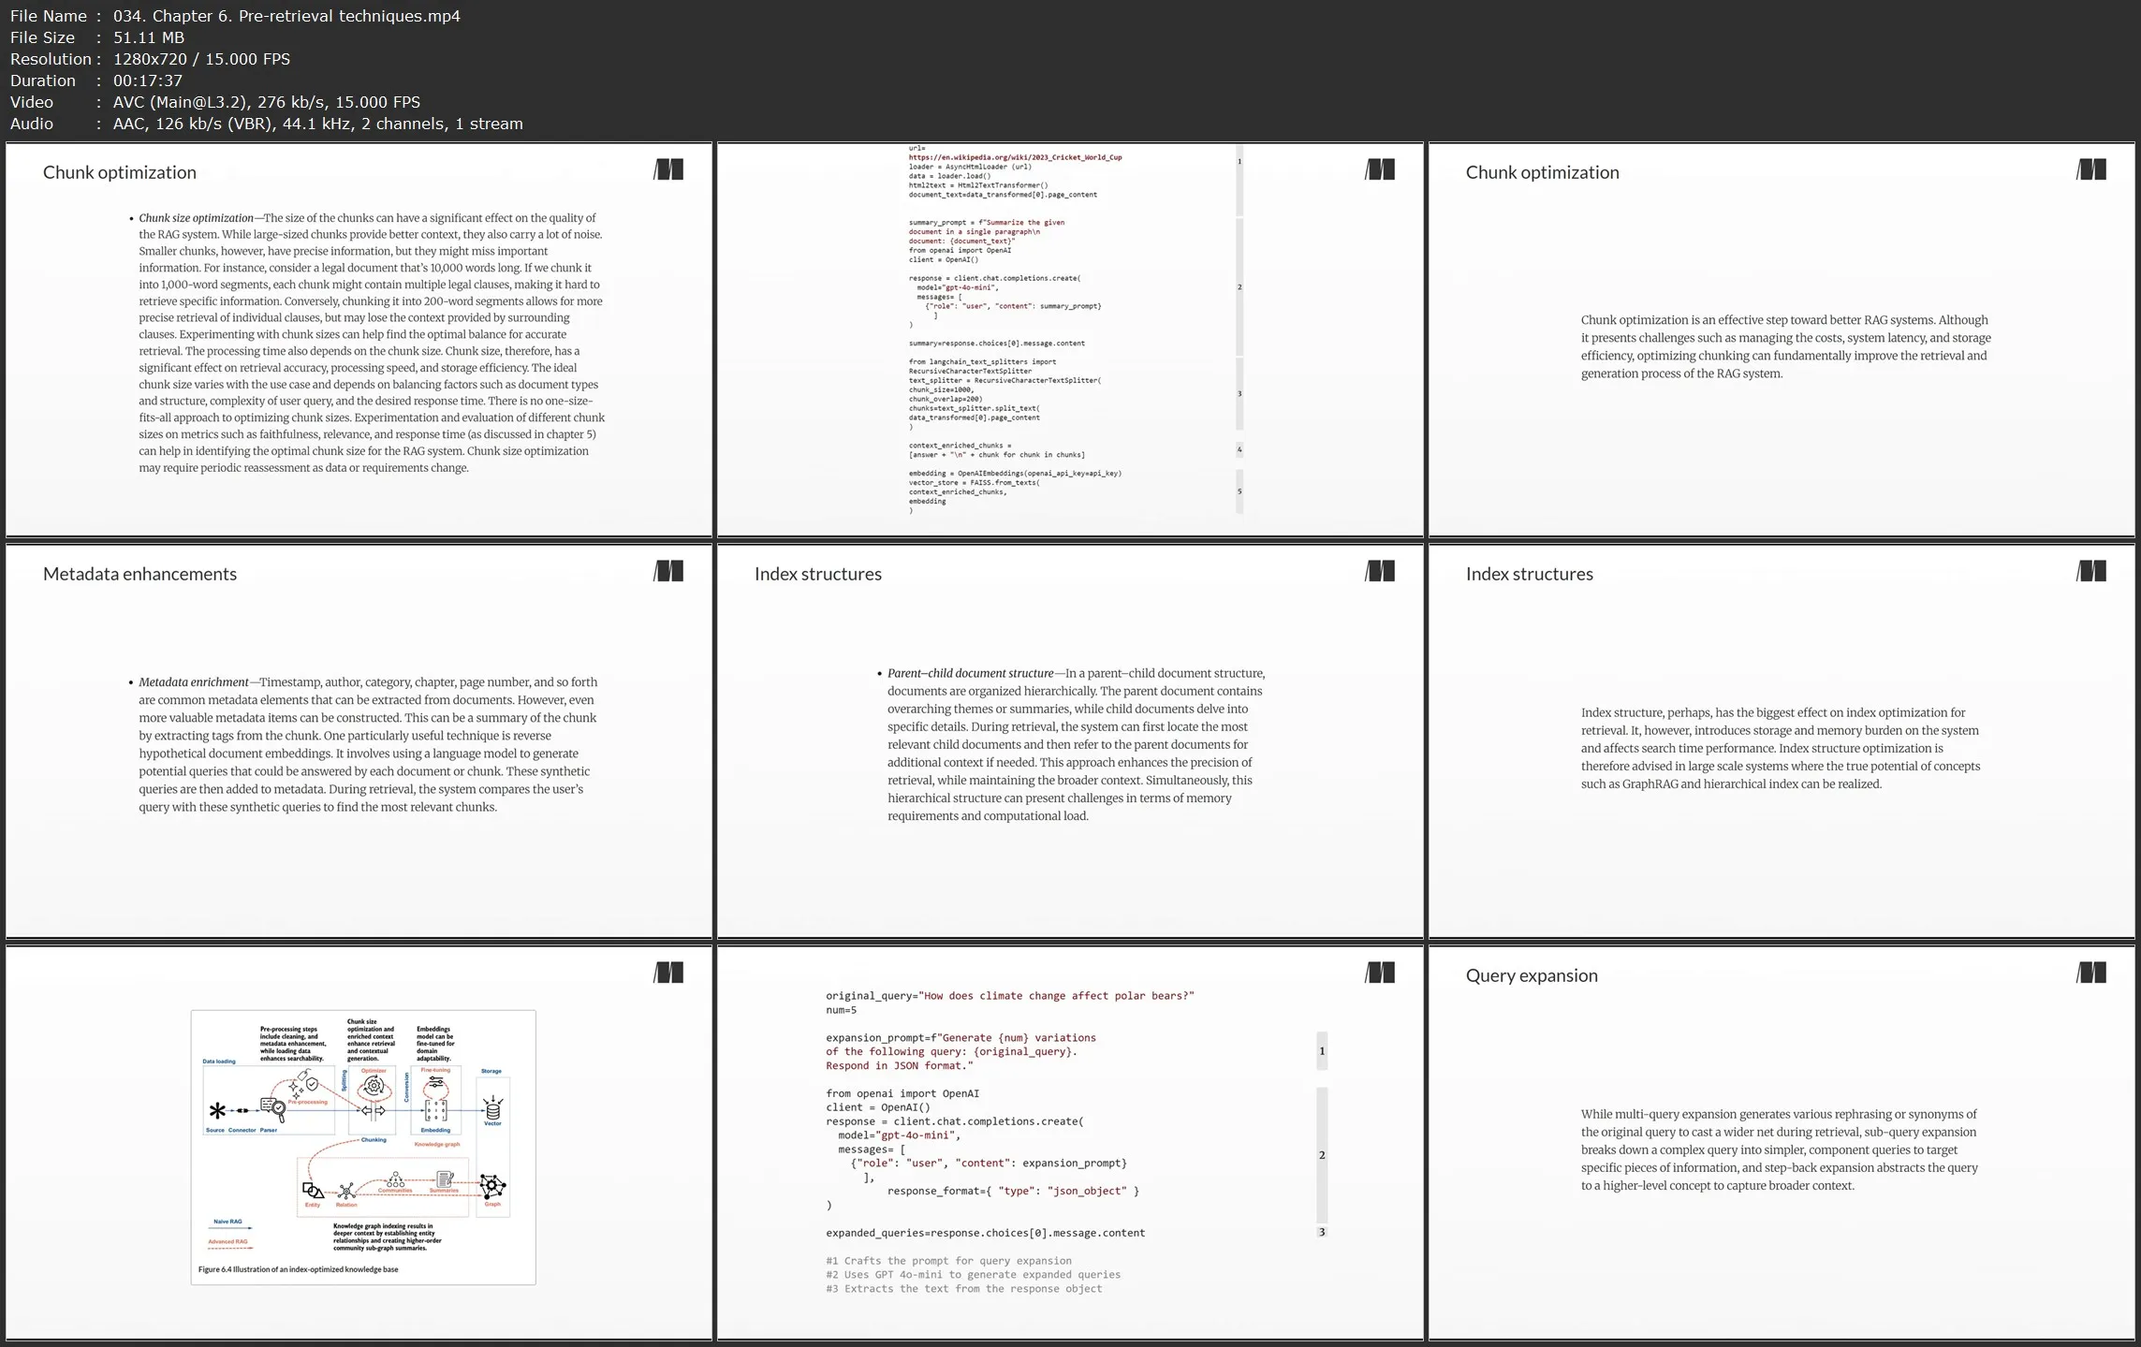Viewport: 2141px width, 1347px height.
Task: Click the 'Advanced RAG' legend label in the figure
Action: (x=227, y=1242)
